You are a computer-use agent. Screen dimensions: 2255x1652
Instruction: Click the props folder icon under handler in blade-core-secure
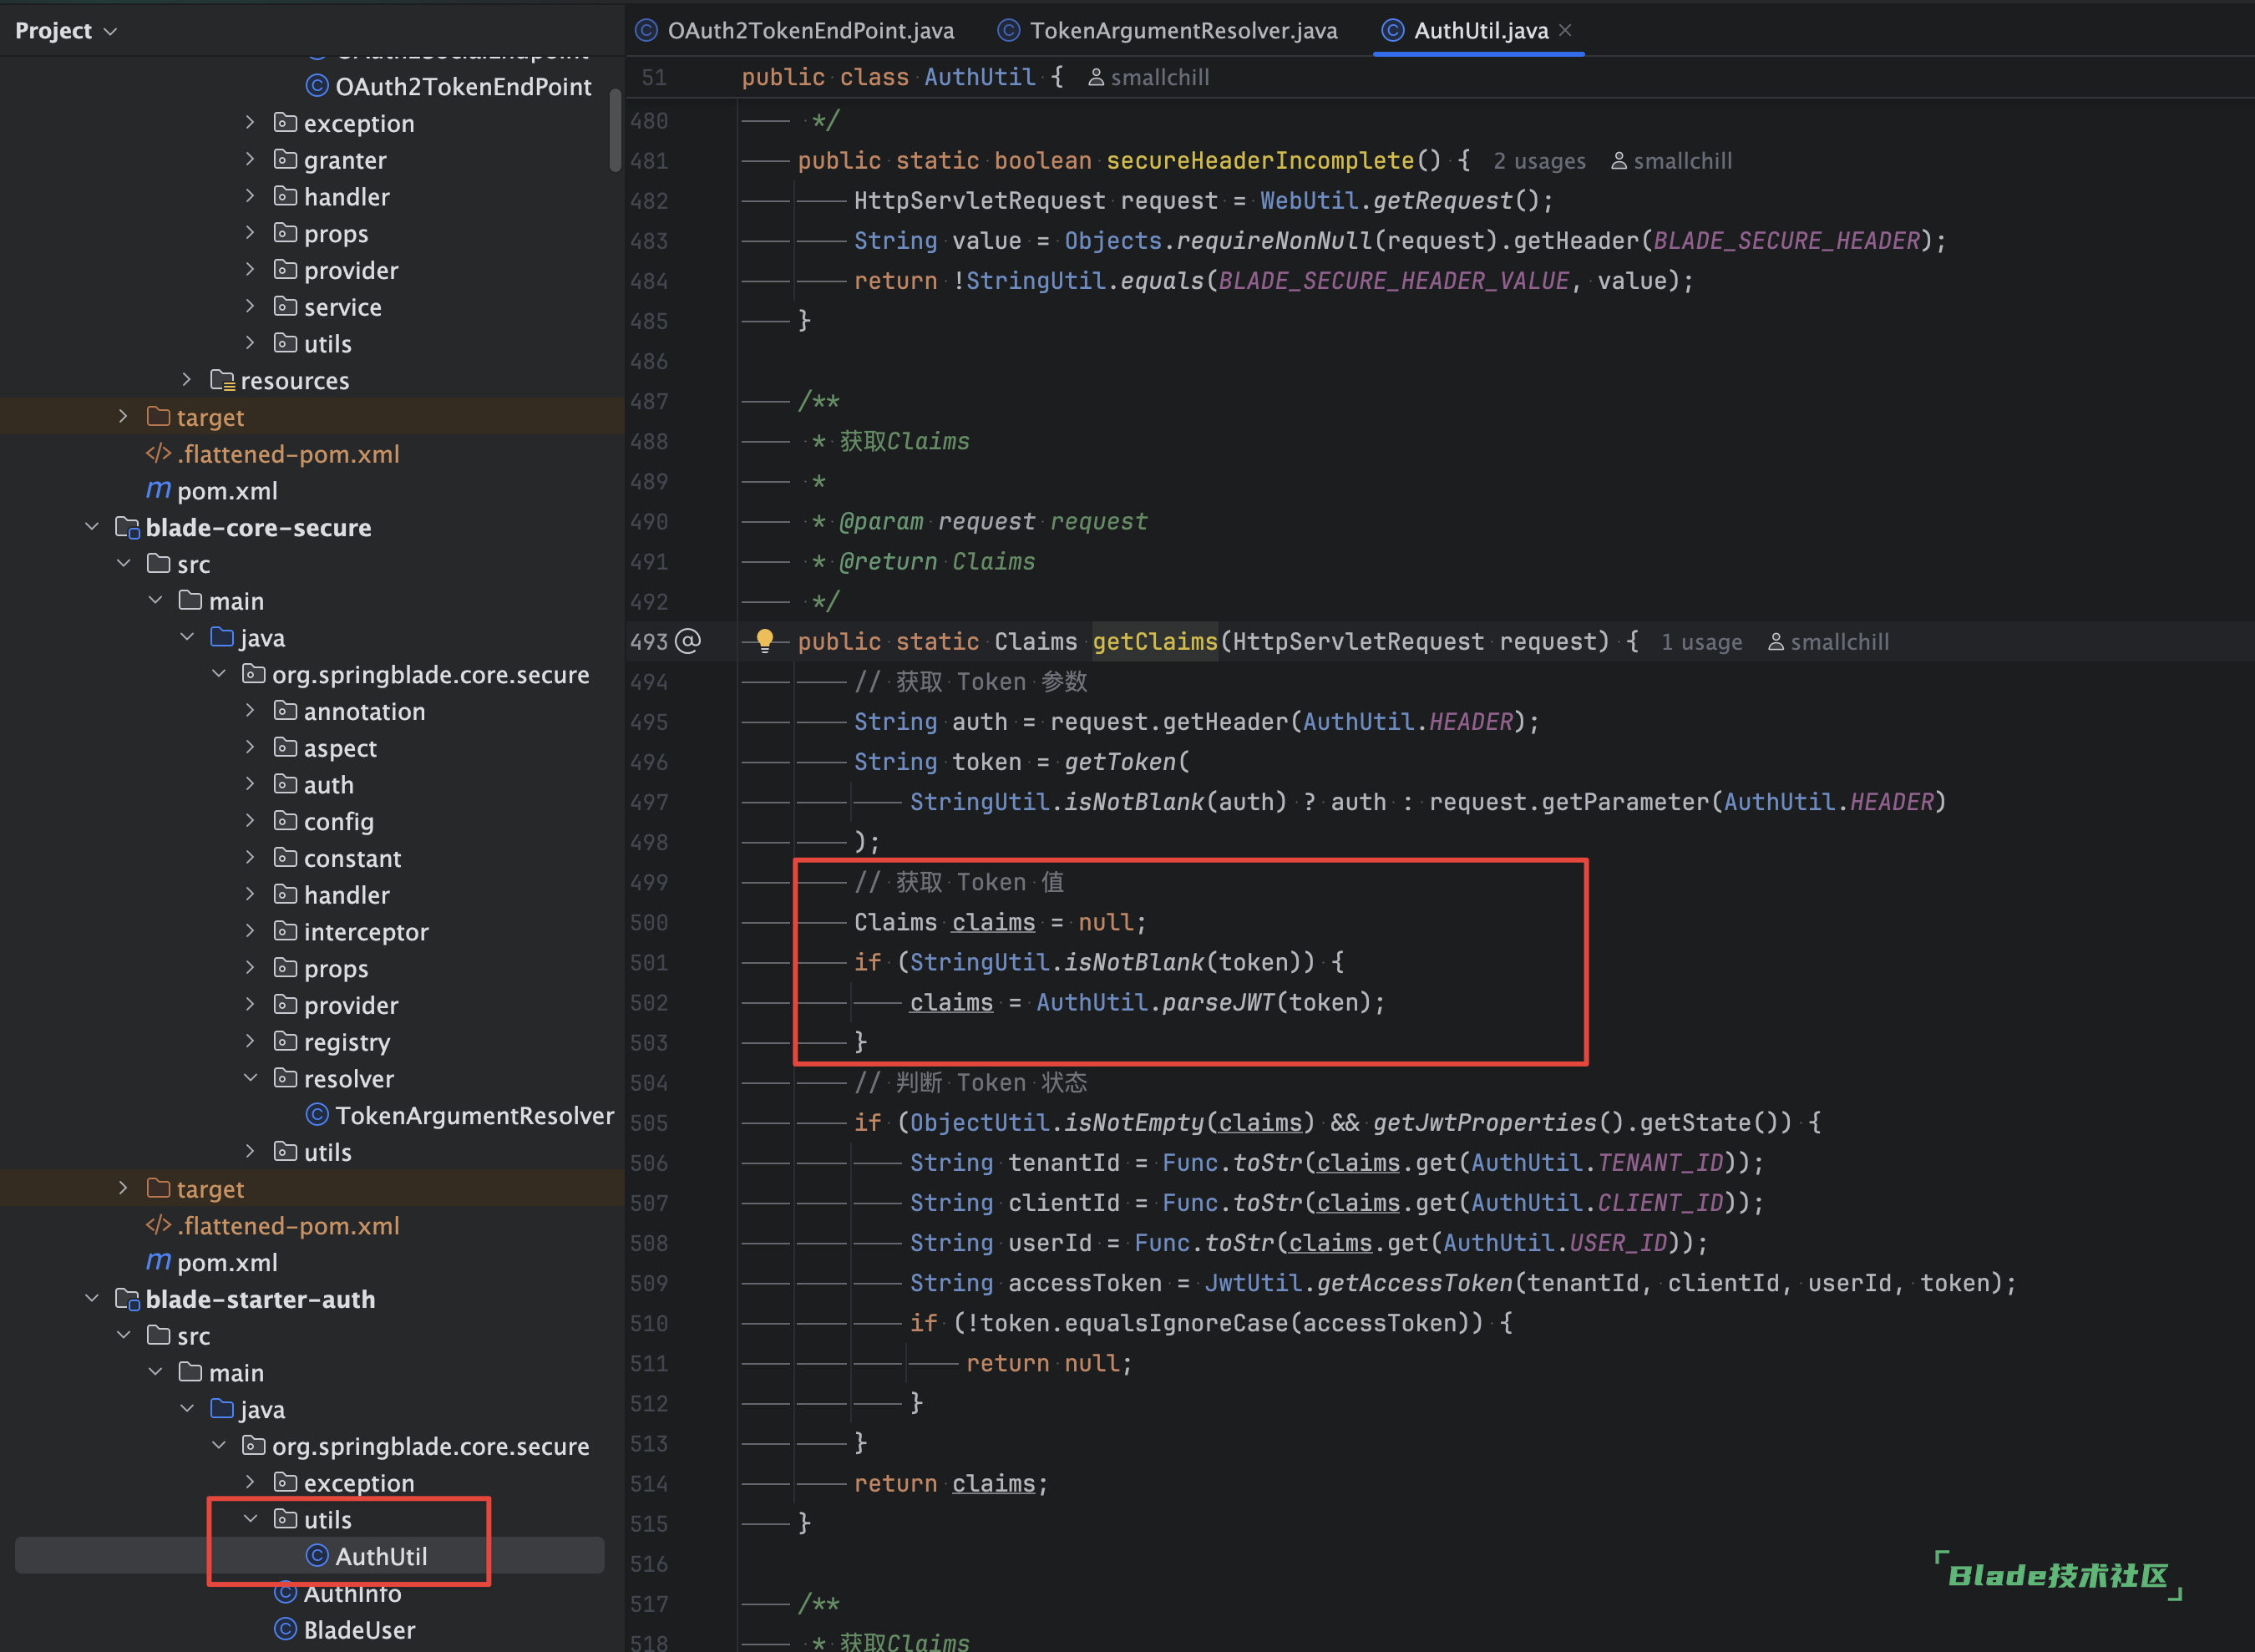click(x=286, y=967)
